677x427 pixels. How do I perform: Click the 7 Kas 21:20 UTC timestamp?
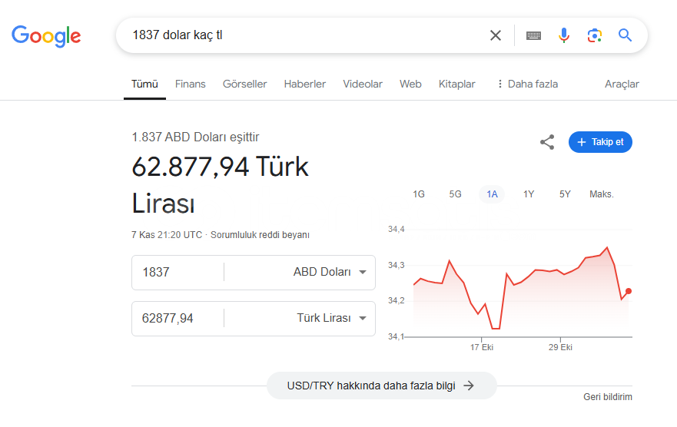pos(167,235)
